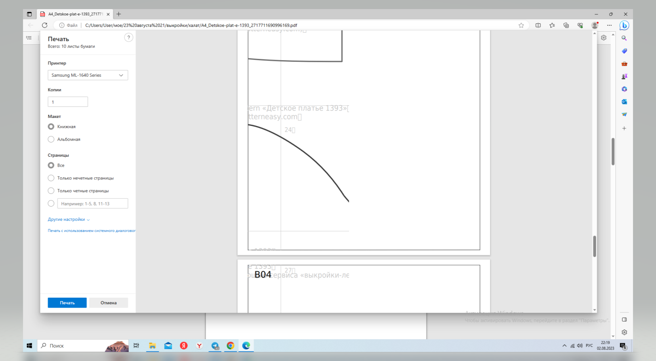Click the Отмена button
656x361 pixels.
(109, 303)
